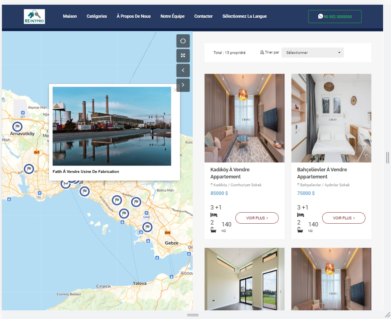Click bathtub icon on Kadıköy card

click(213, 230)
